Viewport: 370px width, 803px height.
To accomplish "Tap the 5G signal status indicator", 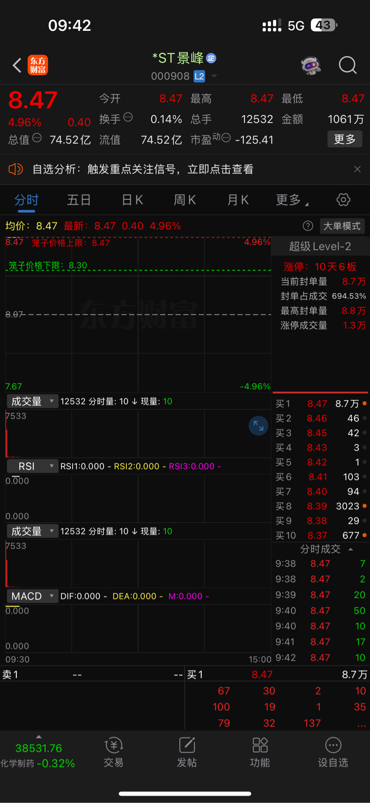I will 296,26.
